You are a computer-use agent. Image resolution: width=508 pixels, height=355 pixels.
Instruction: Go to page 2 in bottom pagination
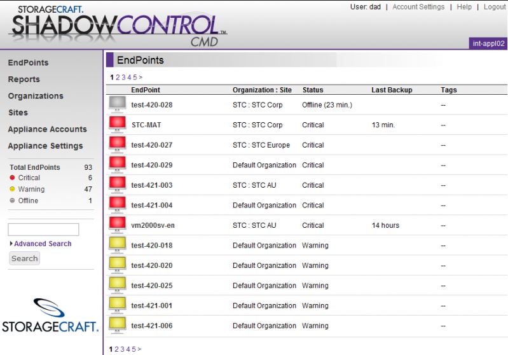pyautogui.click(x=116, y=349)
